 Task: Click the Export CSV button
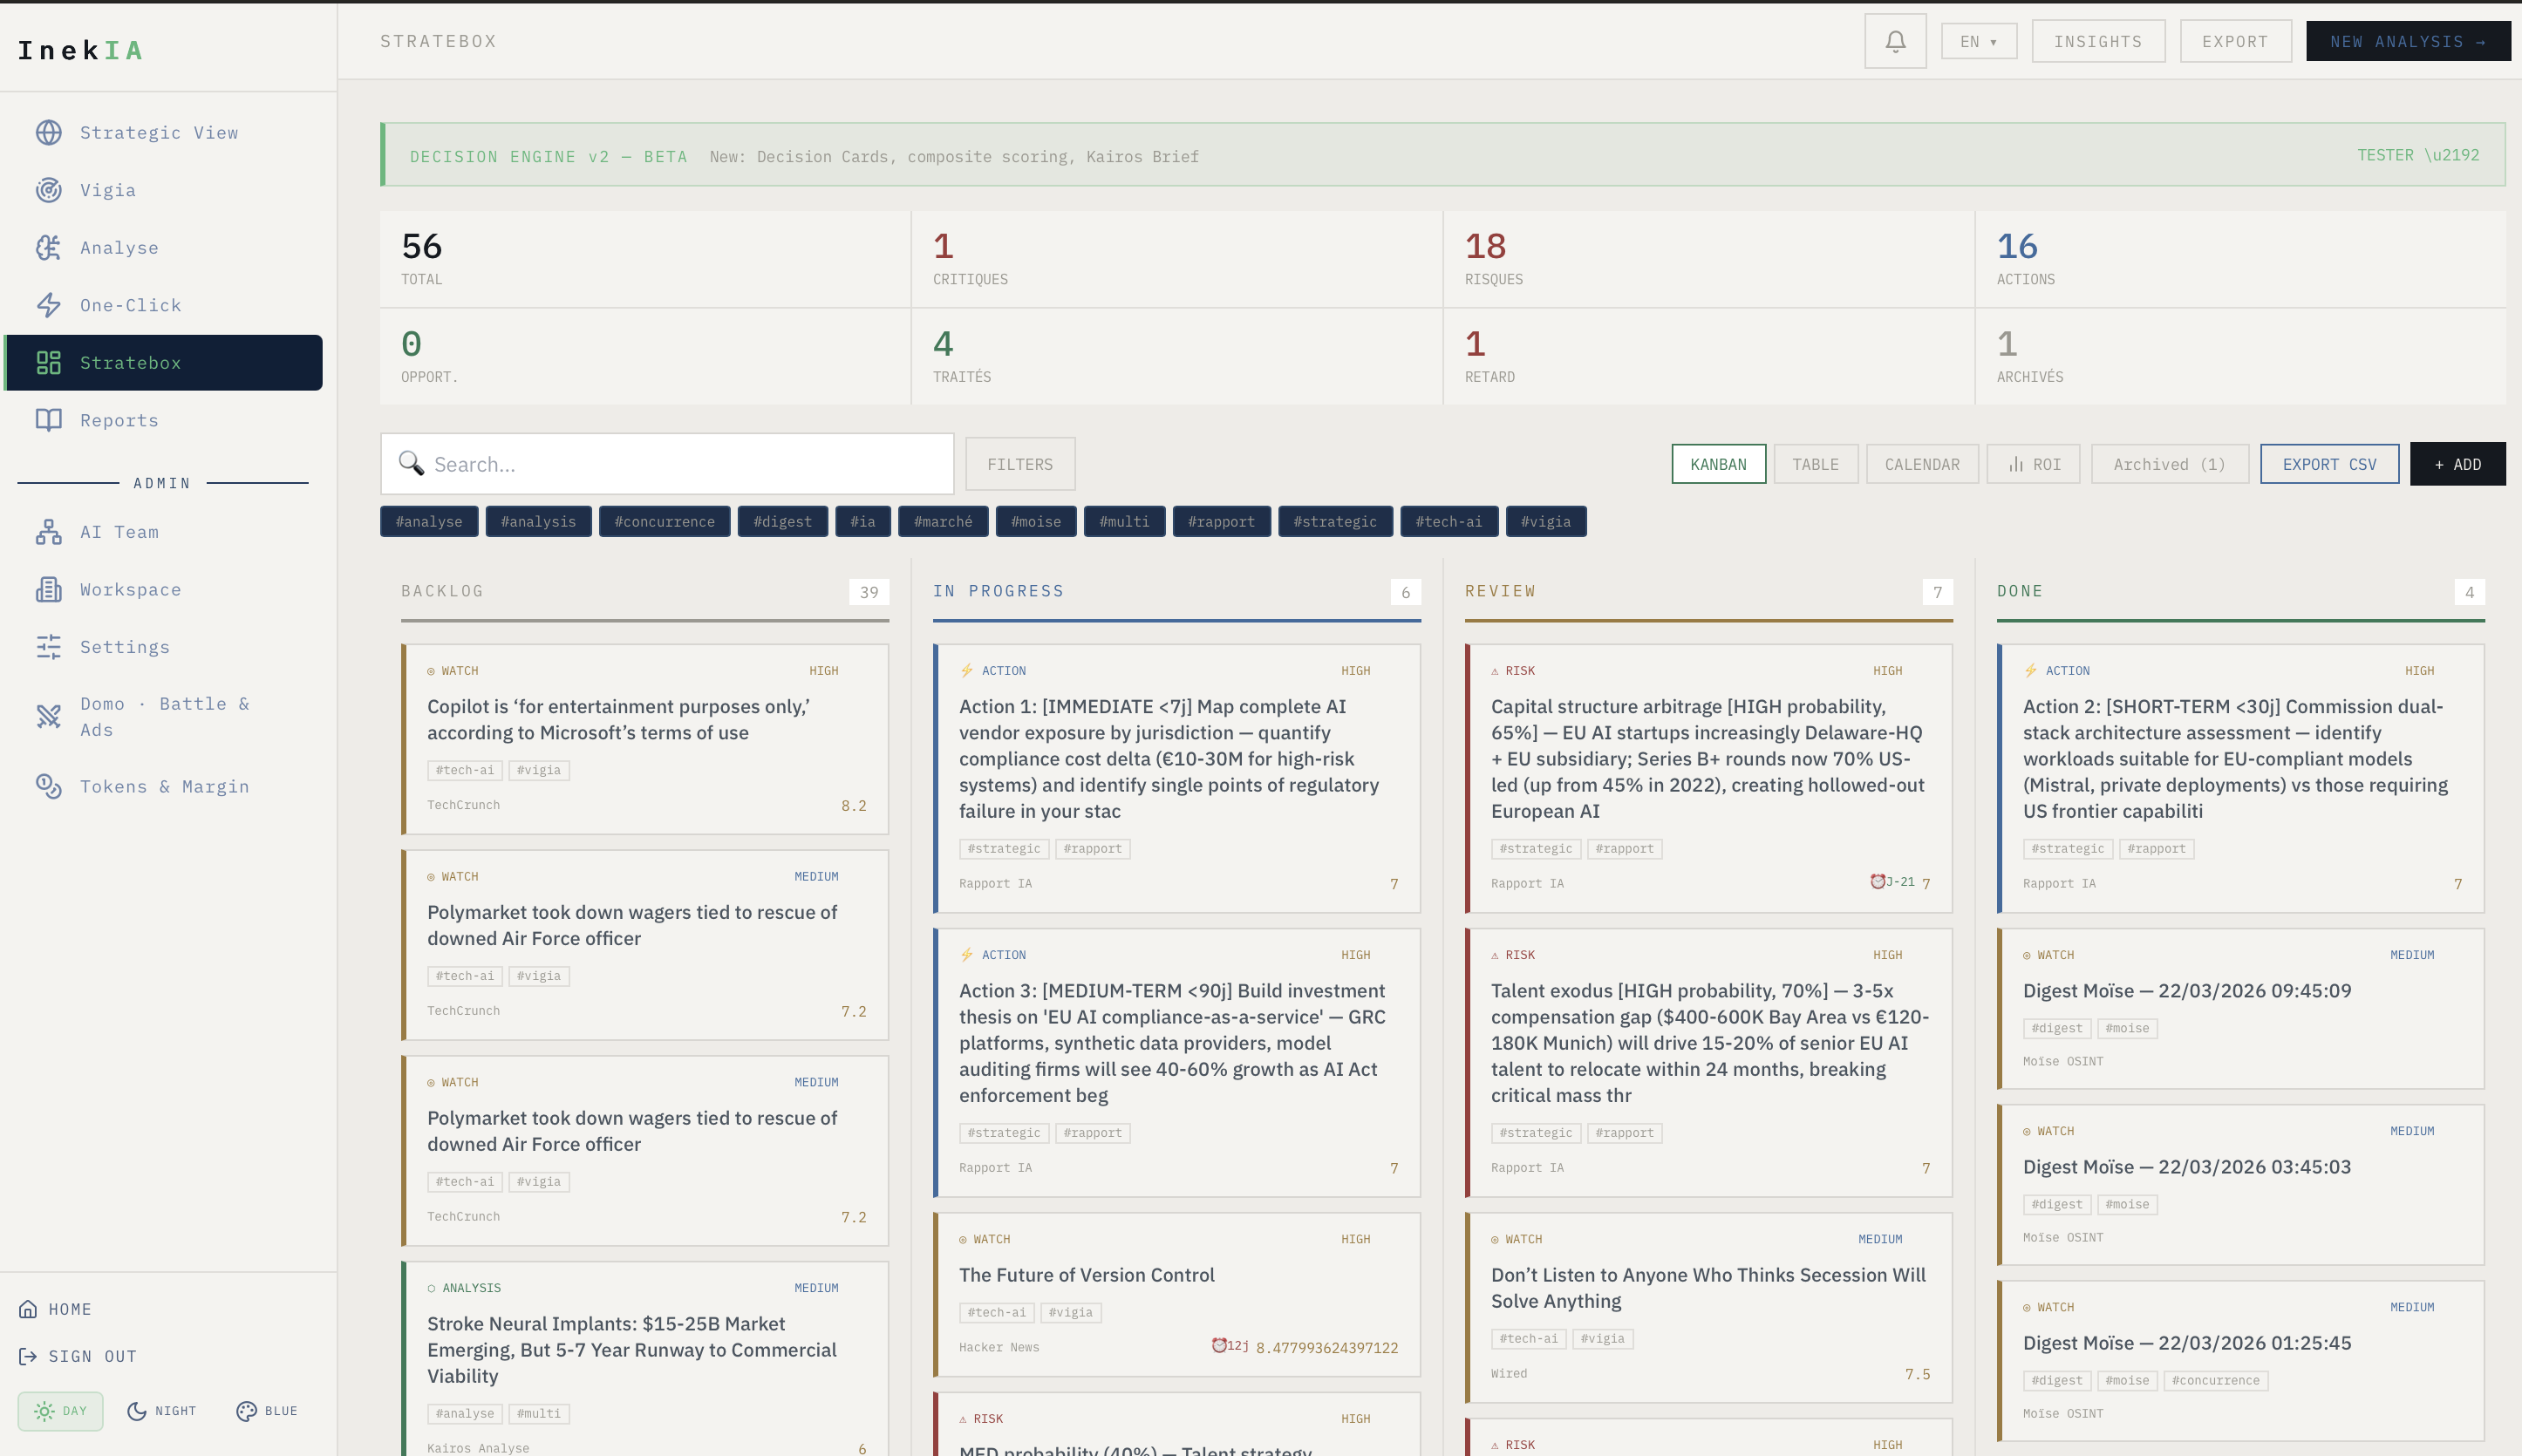click(x=2328, y=464)
